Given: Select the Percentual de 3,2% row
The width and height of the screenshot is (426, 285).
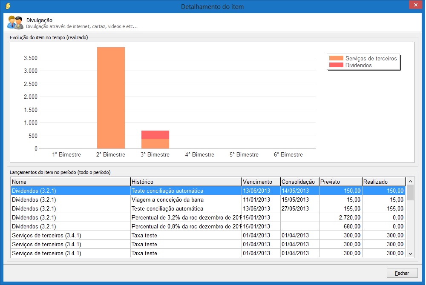Looking at the screenshot, I should tap(186, 217).
